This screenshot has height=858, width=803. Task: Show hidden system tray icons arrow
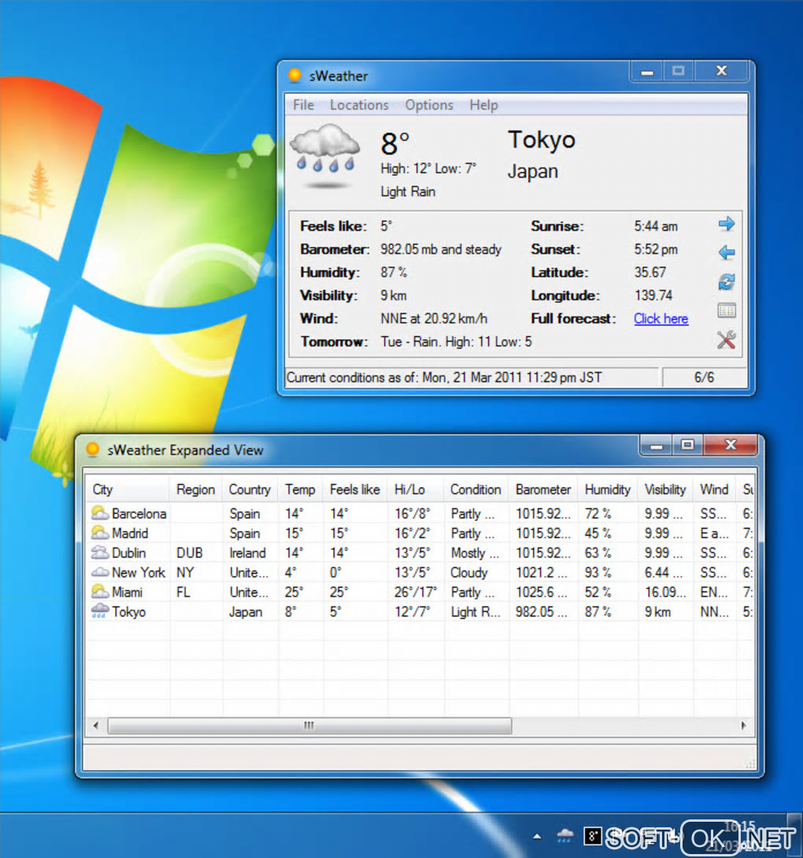coord(537,836)
